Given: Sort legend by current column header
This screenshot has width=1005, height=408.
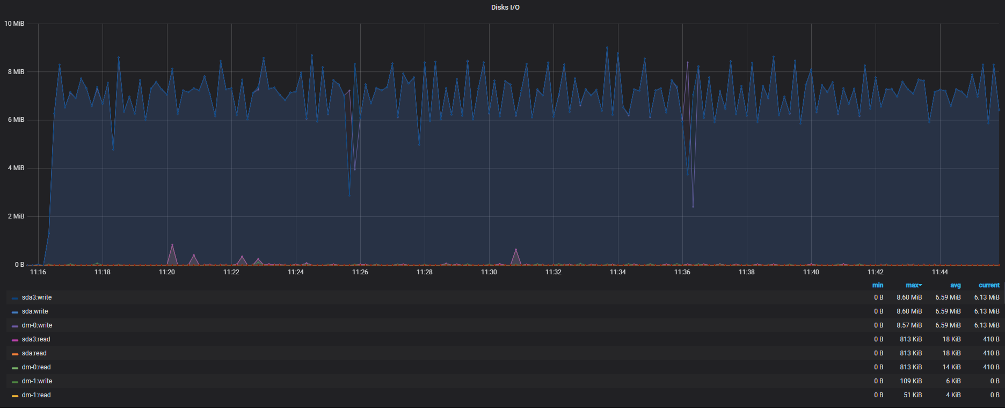Looking at the screenshot, I should coord(989,285).
